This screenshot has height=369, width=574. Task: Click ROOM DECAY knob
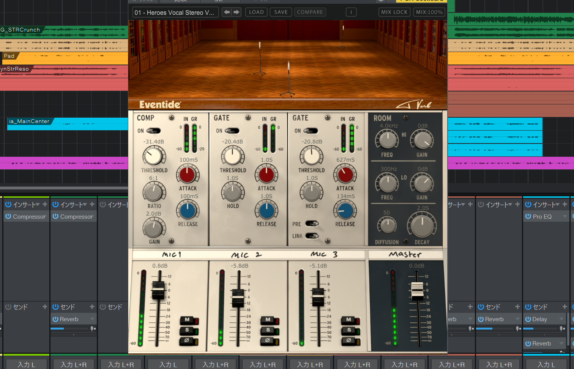(x=422, y=225)
